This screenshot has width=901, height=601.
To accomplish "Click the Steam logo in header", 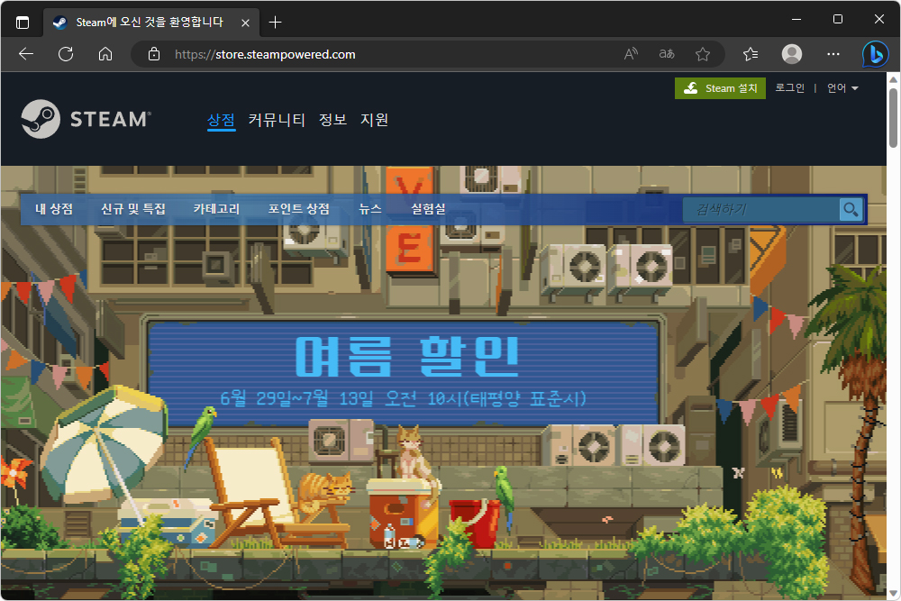I will (86, 119).
